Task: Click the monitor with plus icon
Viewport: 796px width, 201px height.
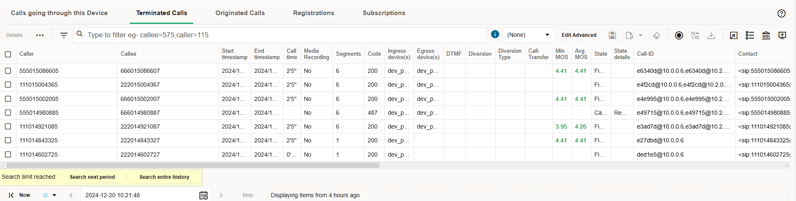Action: pyautogui.click(x=782, y=35)
